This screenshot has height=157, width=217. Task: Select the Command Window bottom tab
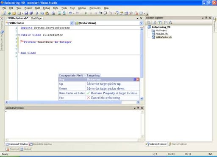(x=17, y=144)
